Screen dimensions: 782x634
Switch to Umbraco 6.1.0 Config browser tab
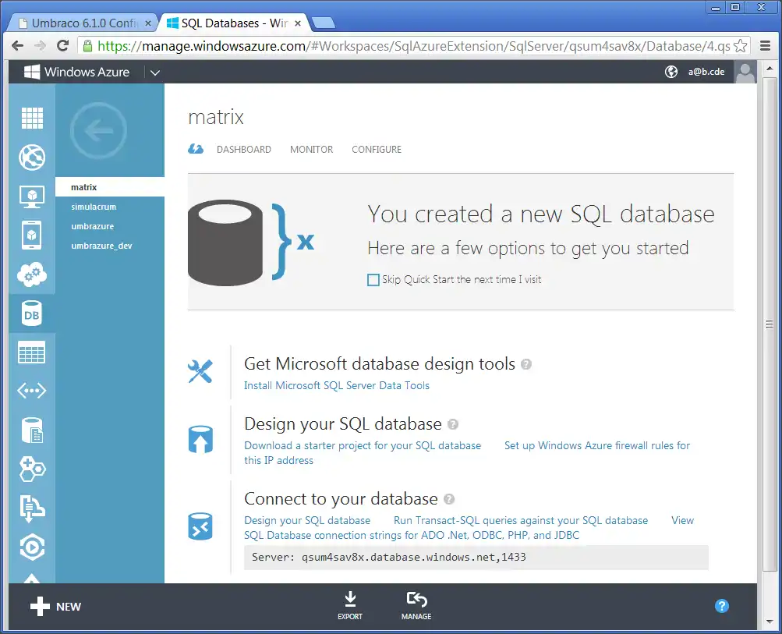pyautogui.click(x=83, y=23)
